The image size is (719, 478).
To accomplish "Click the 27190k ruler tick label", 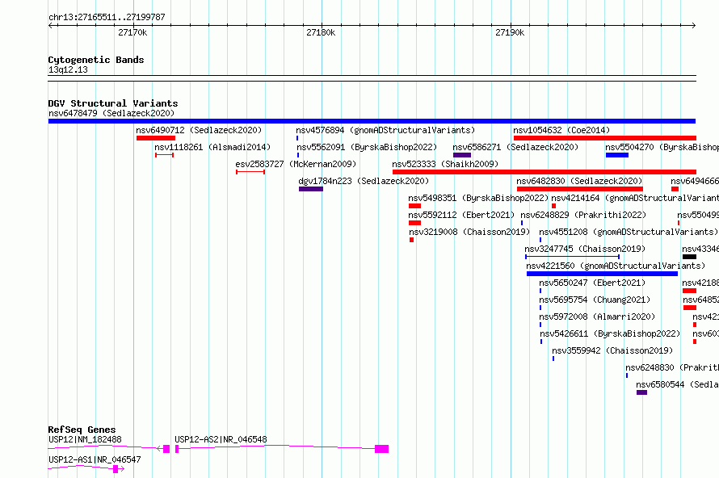I will tap(510, 32).
